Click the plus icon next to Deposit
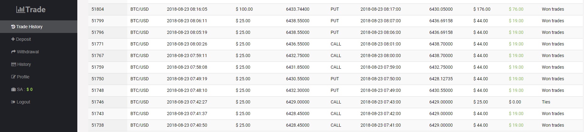This screenshot has width=584, height=132. (x=13, y=39)
